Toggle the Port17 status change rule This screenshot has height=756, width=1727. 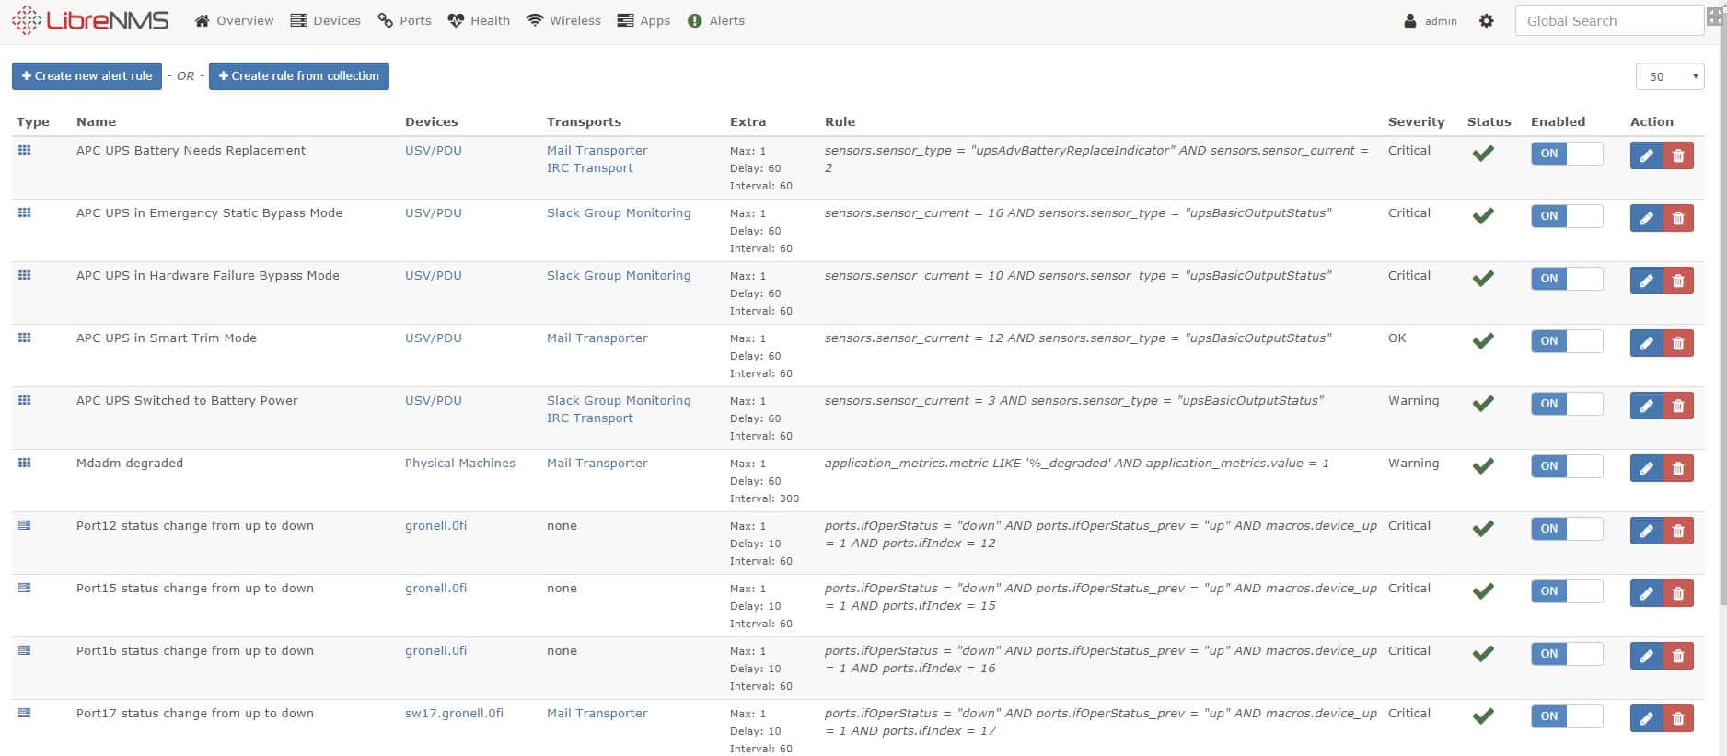pyautogui.click(x=1567, y=716)
